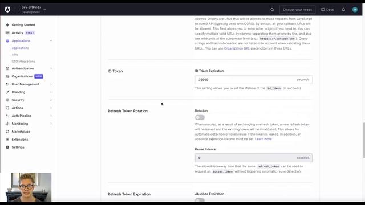
Task: Select the SSO Integrations sub-item
Action: point(23,61)
